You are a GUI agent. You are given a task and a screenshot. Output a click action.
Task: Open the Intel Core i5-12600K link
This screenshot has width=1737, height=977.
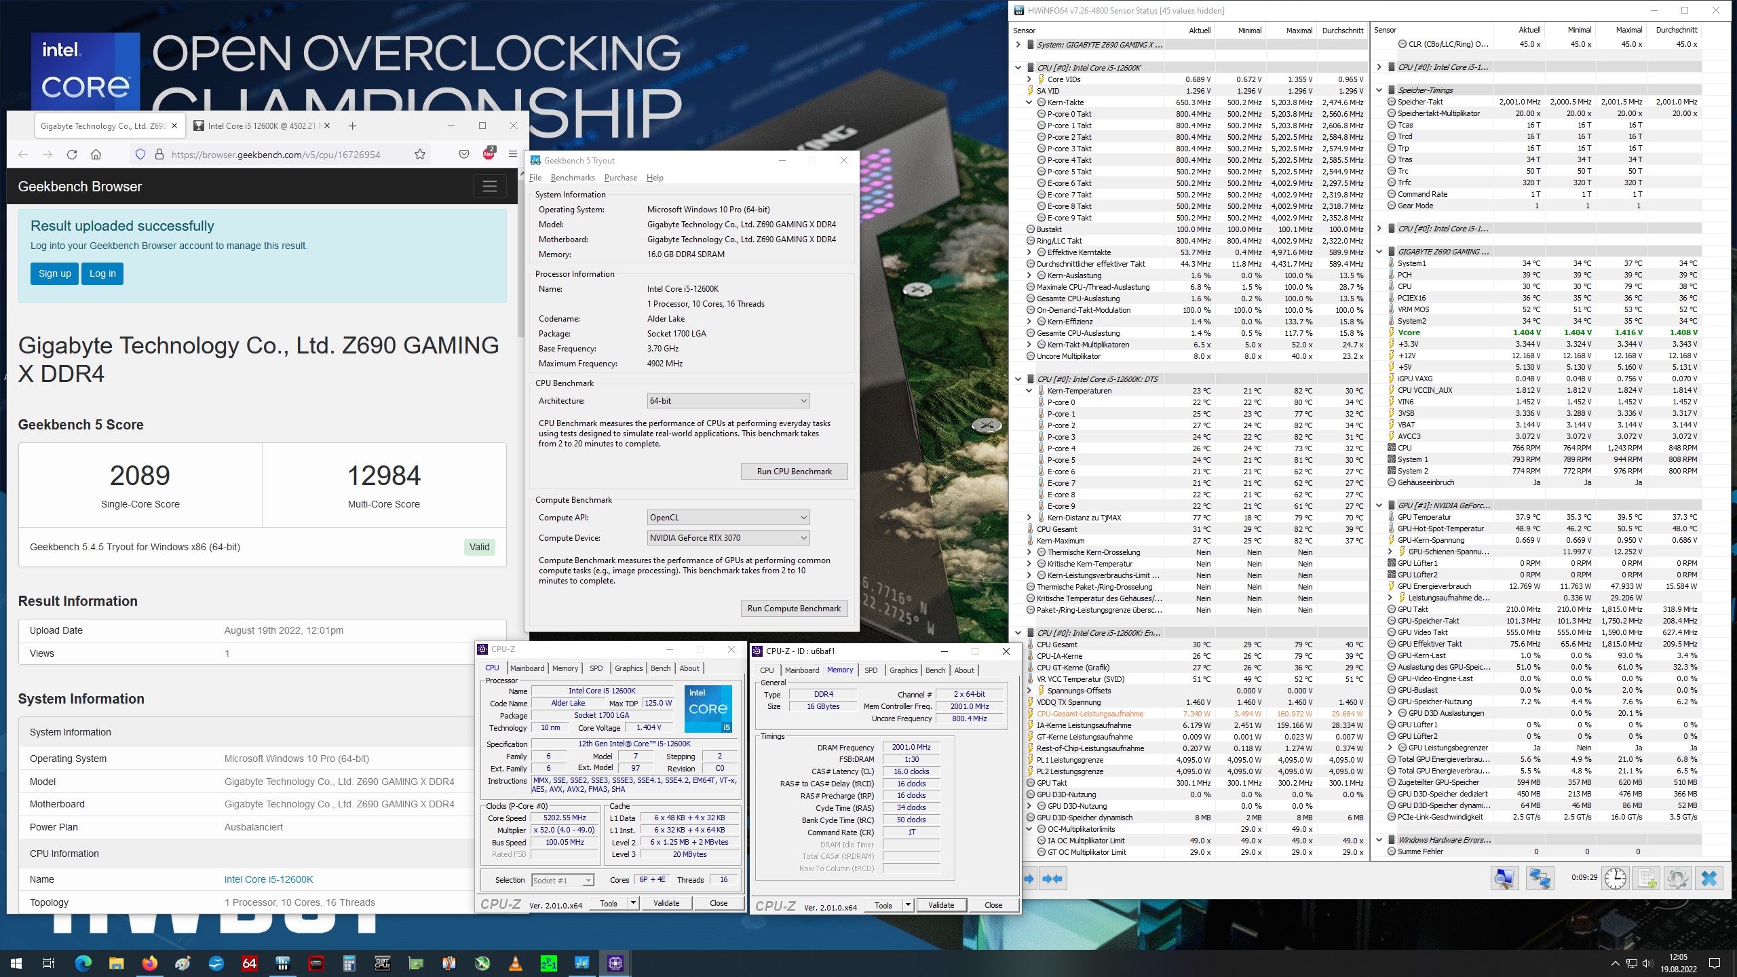[x=267, y=879]
